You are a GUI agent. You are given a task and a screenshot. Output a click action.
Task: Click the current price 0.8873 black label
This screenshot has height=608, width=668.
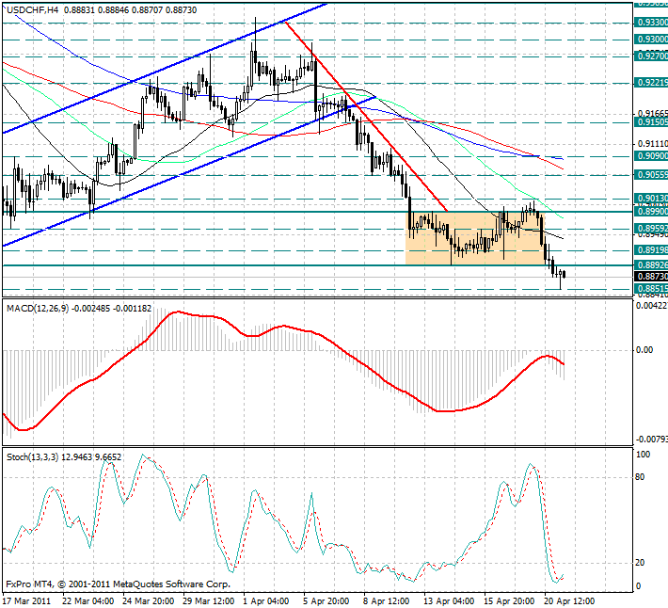651,277
